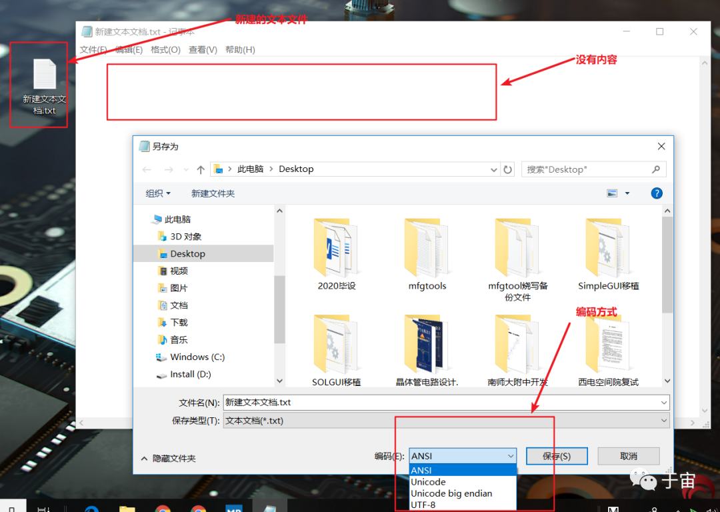Open recent locations dropdown arrow

pyautogui.click(x=186, y=170)
